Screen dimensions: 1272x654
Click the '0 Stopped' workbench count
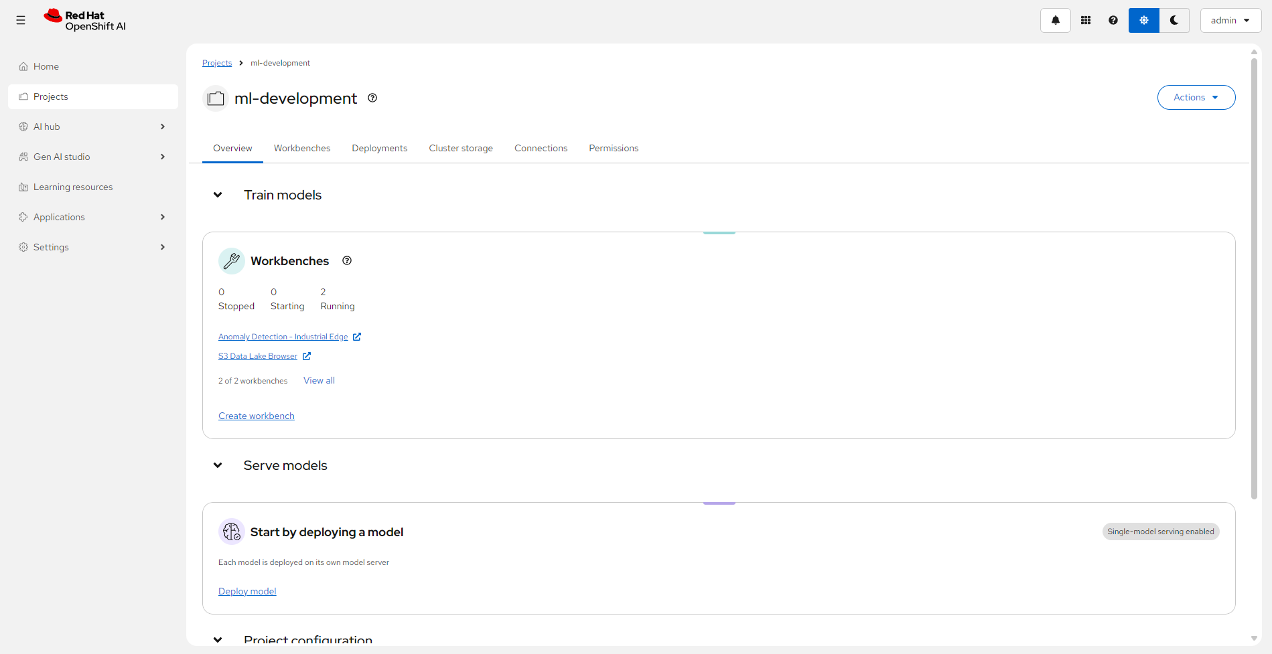point(236,299)
